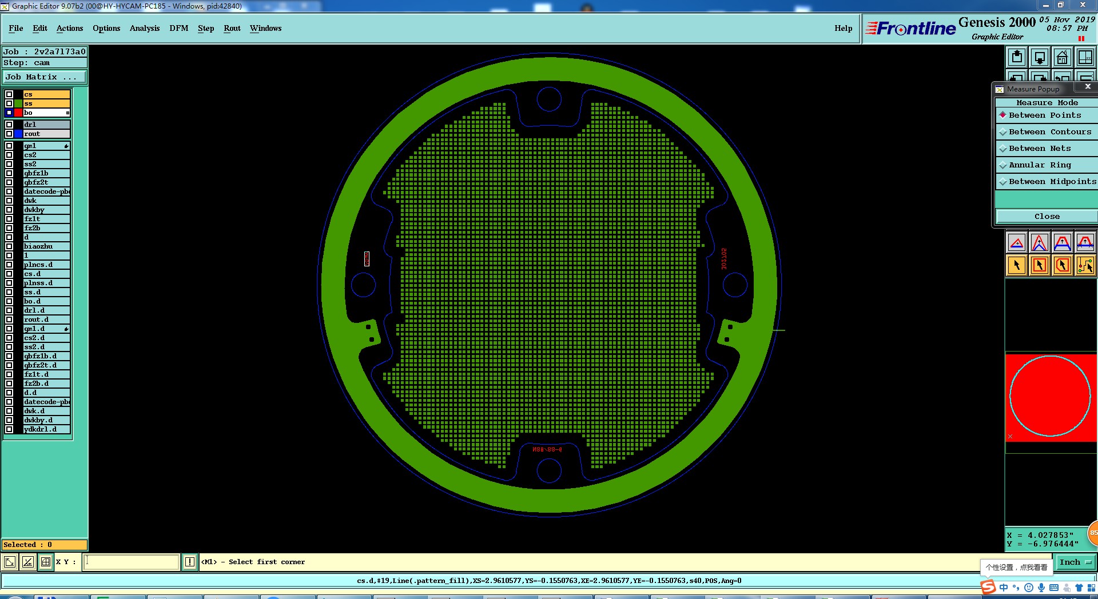Click the tall red-blue triangle snap icon
Screen dimensions: 1098x599
tap(1040, 243)
